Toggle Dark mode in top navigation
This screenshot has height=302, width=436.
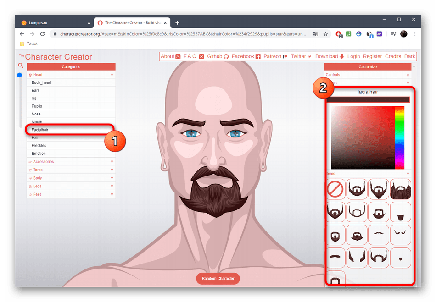click(409, 56)
